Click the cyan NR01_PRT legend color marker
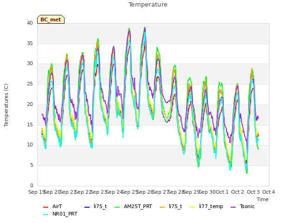 45,215
